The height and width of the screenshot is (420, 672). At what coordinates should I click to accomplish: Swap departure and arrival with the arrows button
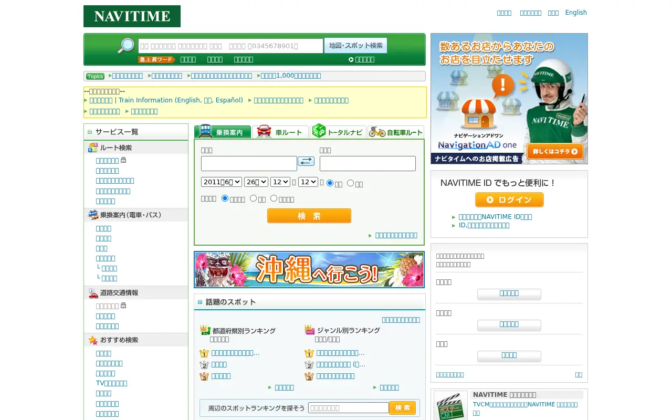tap(306, 161)
